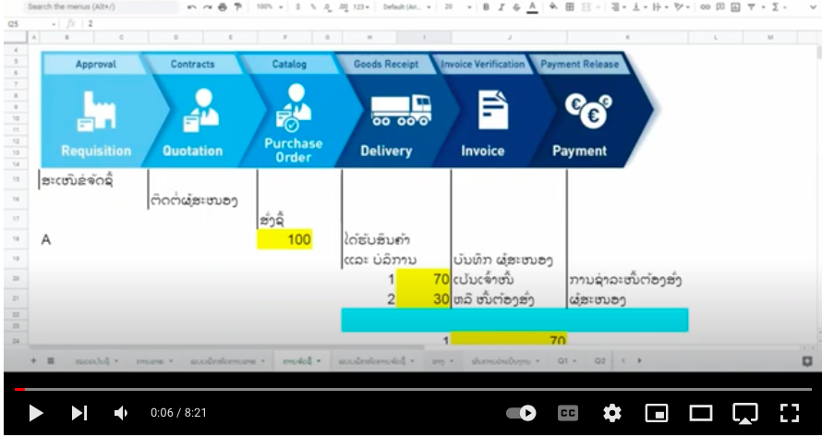The height and width of the screenshot is (437, 822).
Task: Click the Functions sigma icon
Action: click(x=775, y=6)
